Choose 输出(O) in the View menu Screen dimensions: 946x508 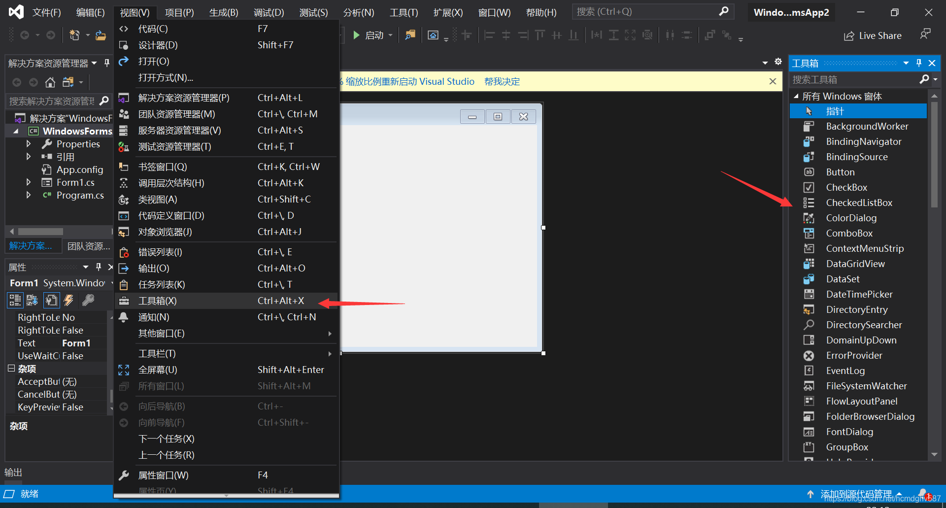[226, 269]
